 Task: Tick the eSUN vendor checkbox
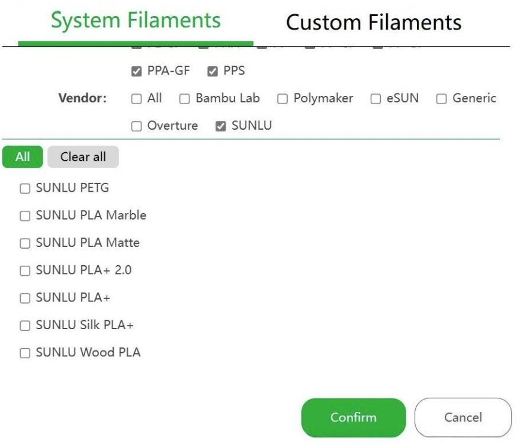(x=375, y=99)
